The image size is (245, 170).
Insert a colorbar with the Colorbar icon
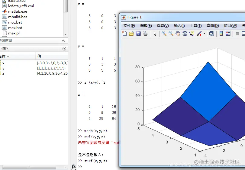221,34
